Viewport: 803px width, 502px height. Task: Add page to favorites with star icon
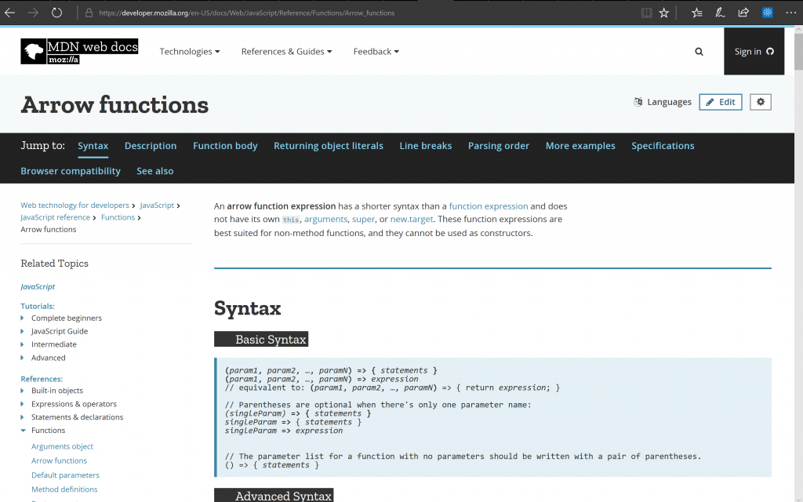tap(663, 13)
